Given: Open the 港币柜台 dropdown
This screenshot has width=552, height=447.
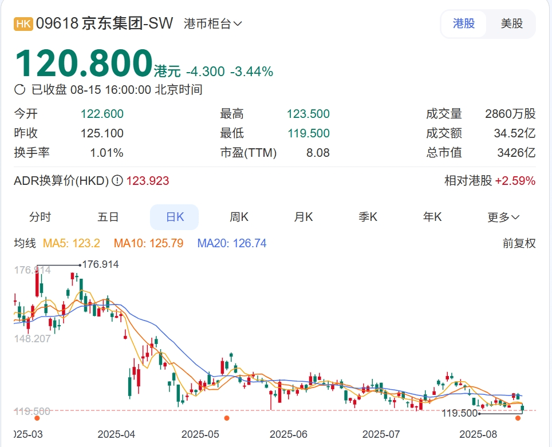Looking at the screenshot, I should click(x=213, y=24).
